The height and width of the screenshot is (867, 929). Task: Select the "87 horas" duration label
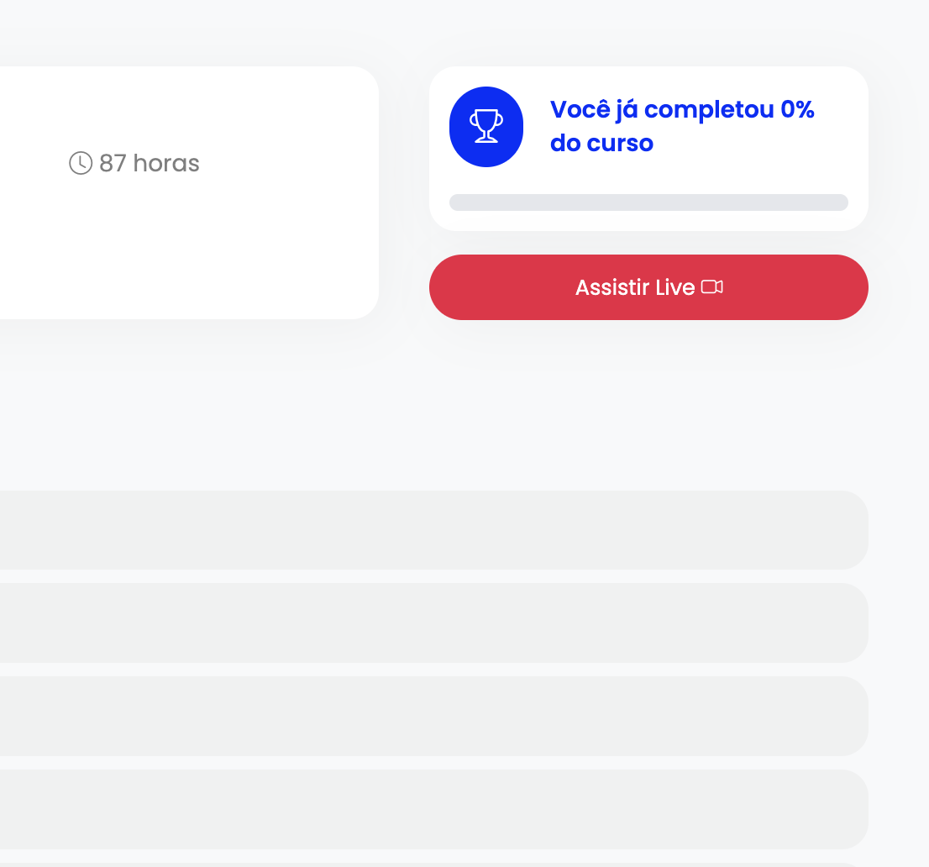(149, 163)
